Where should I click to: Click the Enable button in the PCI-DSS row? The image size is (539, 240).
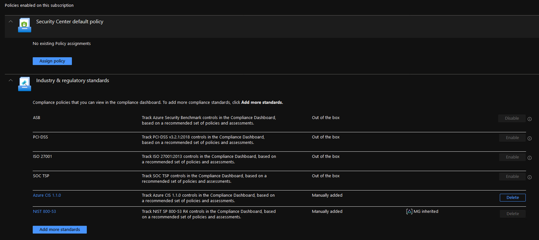click(x=512, y=138)
